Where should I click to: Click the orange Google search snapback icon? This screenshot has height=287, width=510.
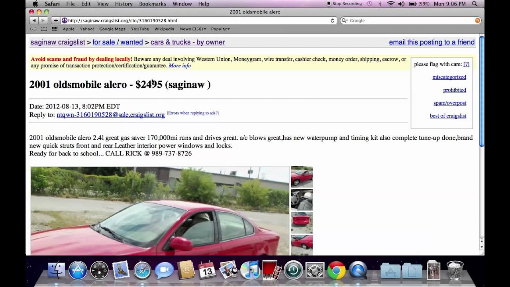477,20
